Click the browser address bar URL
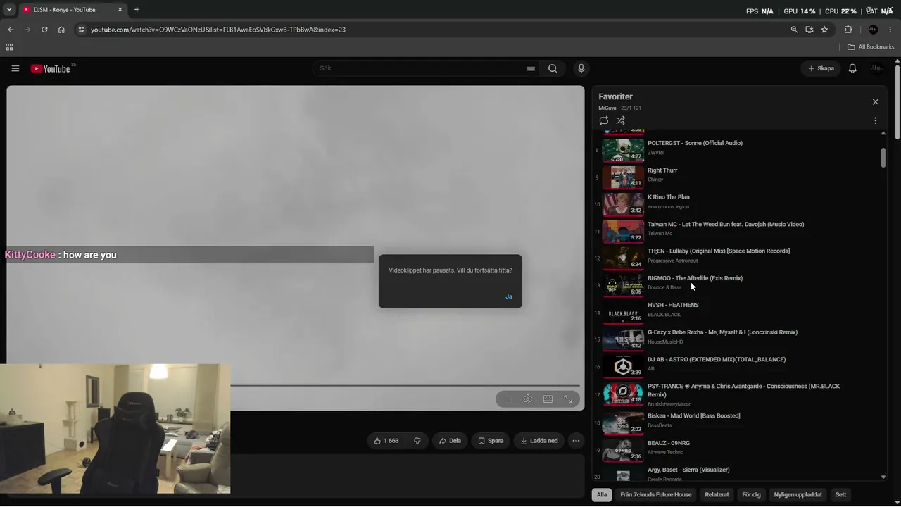This screenshot has width=901, height=507. (x=218, y=30)
